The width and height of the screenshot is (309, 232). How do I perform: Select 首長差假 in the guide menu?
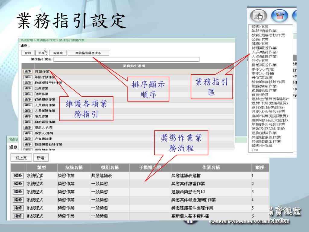[x=260, y=95]
